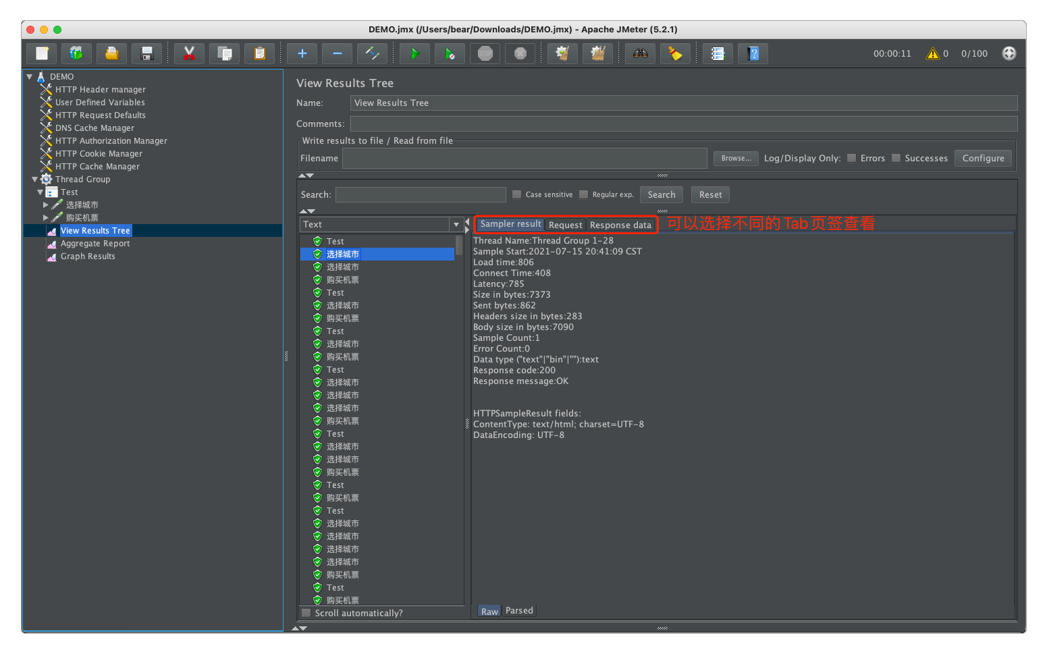Image resolution: width=1047 pixels, height=654 pixels.
Task: Click the Search text field
Action: 421,194
